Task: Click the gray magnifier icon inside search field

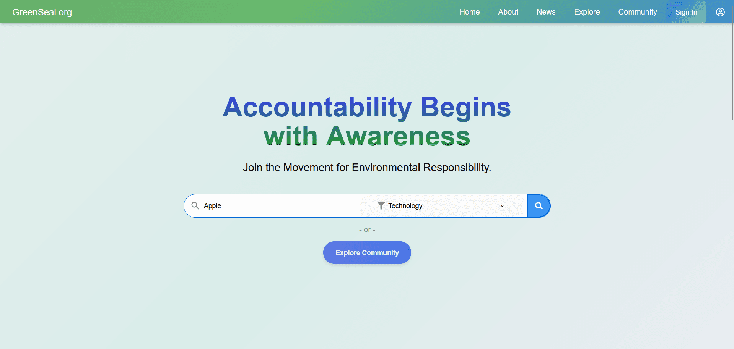Action: tap(195, 206)
